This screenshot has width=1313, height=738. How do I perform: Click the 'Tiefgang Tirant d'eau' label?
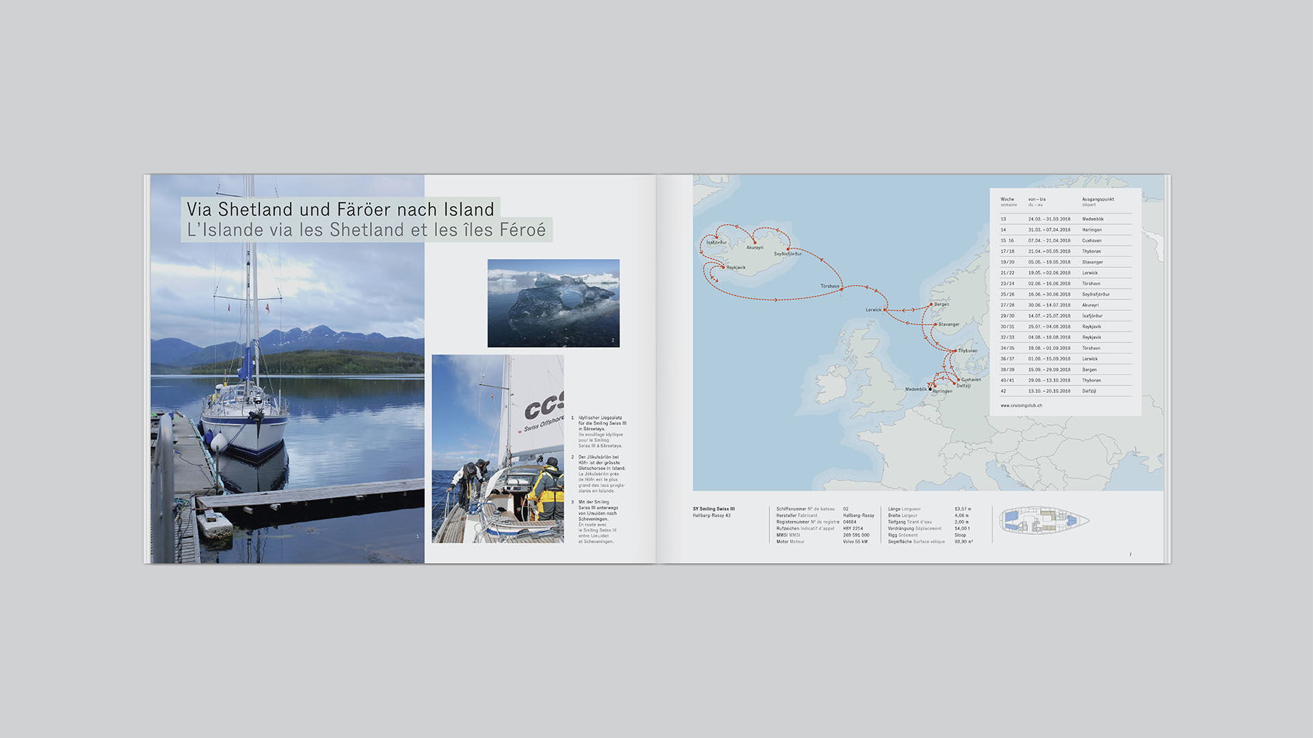coord(910,521)
